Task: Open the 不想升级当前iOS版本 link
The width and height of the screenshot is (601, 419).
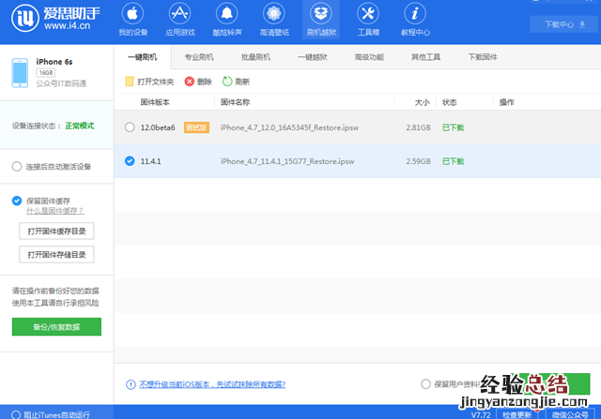Action: 212,384
